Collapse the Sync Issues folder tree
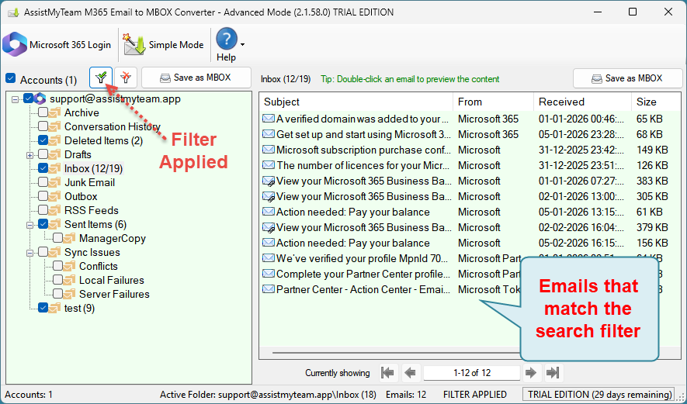Viewport: 687px width, 404px height. (x=30, y=252)
